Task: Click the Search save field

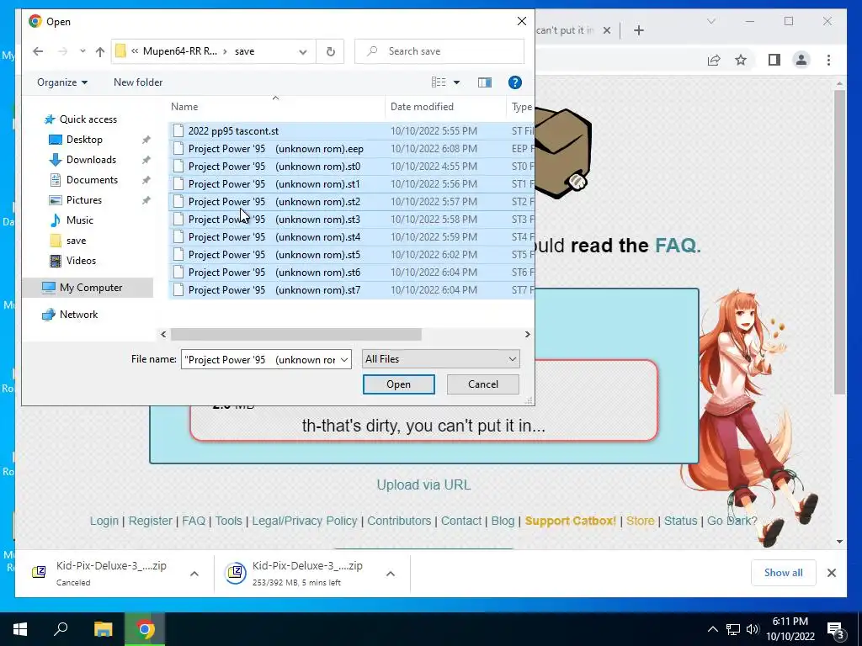Action: pyautogui.click(x=439, y=51)
